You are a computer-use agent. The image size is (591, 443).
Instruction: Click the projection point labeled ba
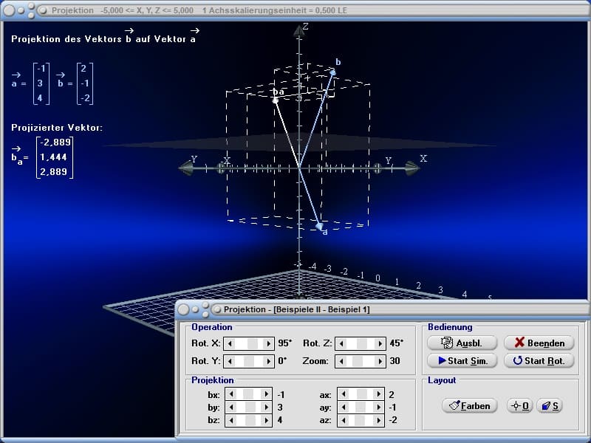tap(276, 100)
